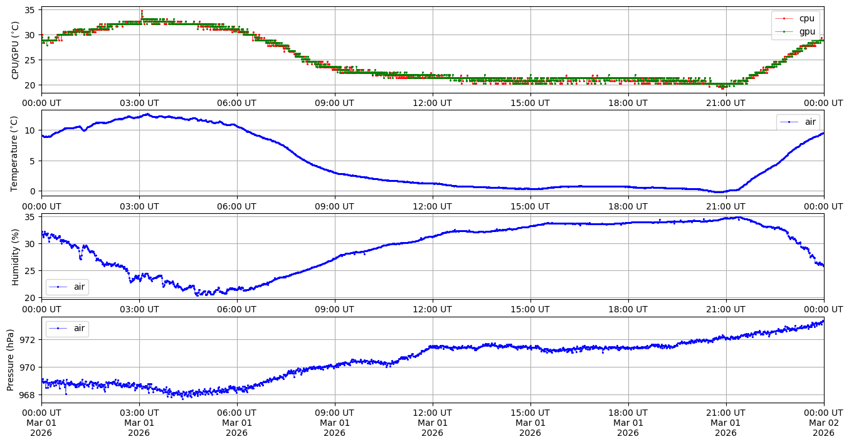The image size is (849, 444).
Task: Click the 12:00 UT Mar 01 2026 tick label
Action: 432,423
